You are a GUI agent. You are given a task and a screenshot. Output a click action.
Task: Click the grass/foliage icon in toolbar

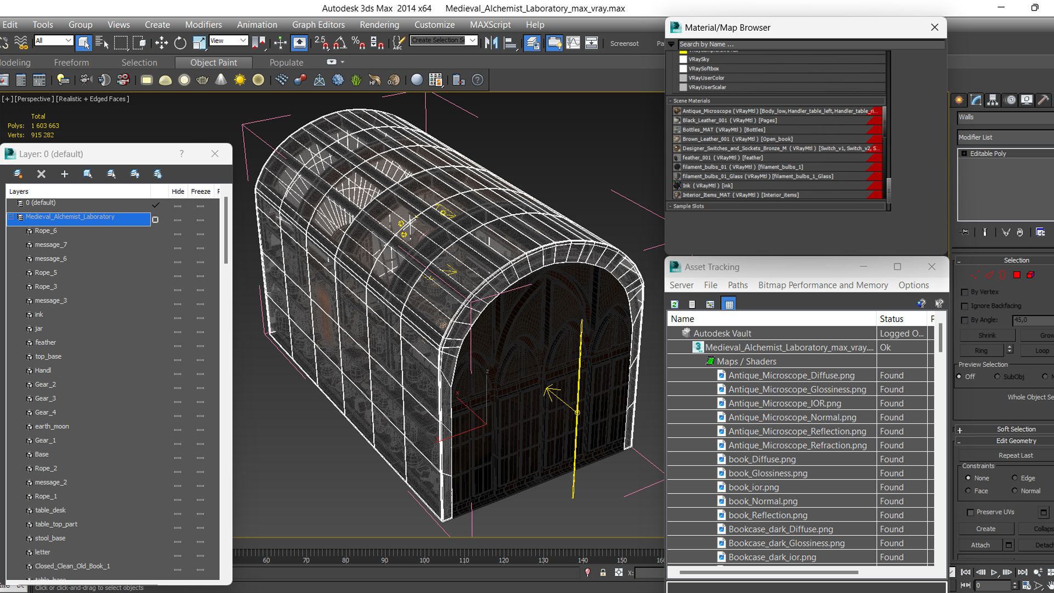[356, 80]
